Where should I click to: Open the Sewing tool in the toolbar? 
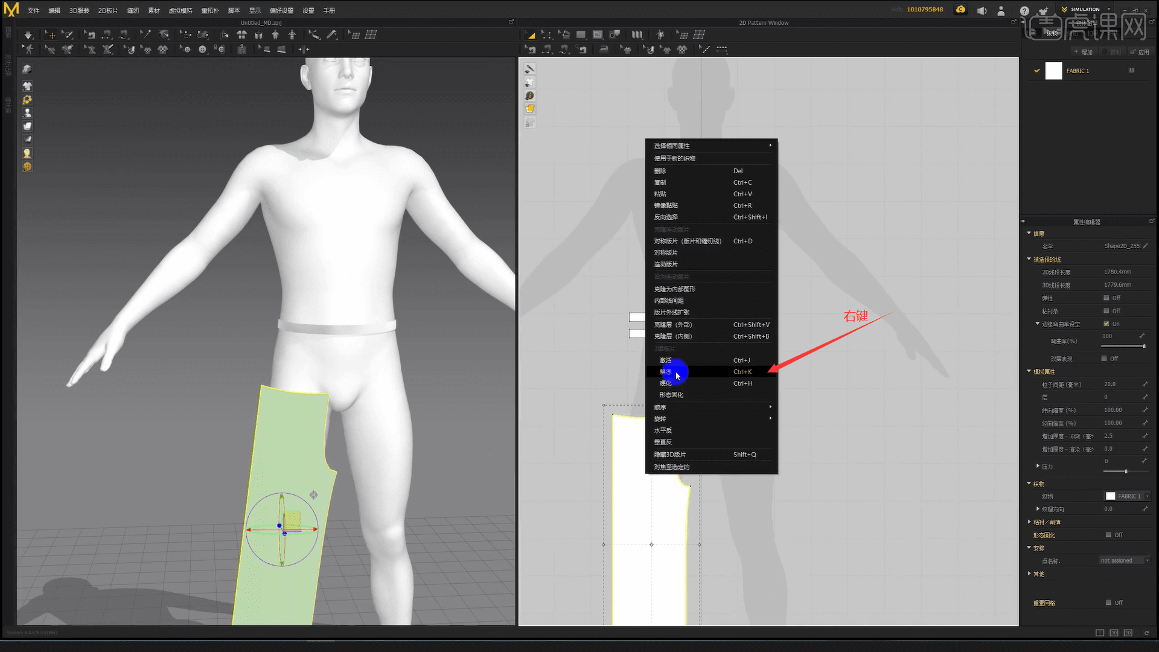click(x=107, y=34)
